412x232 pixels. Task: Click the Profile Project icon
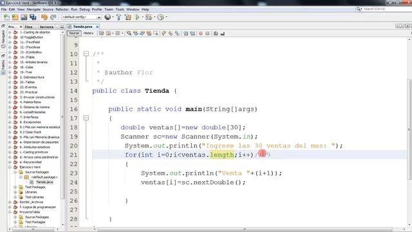pos(160,17)
